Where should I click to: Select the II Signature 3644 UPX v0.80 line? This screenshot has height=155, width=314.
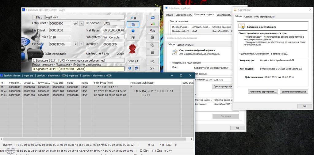click(78, 69)
